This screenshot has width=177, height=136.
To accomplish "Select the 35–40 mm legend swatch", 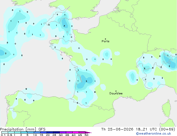I will coord(69,132).
